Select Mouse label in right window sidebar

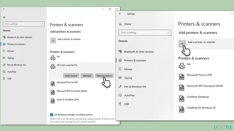pyautogui.click(x=128, y=69)
